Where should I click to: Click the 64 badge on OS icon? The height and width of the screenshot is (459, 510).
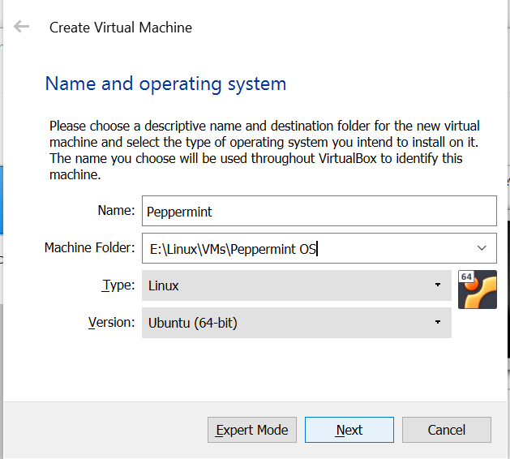pos(466,277)
